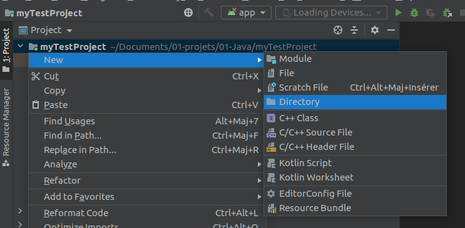This screenshot has width=465, height=228.
Task: Choose Paste from the context menu
Action: click(x=146, y=105)
